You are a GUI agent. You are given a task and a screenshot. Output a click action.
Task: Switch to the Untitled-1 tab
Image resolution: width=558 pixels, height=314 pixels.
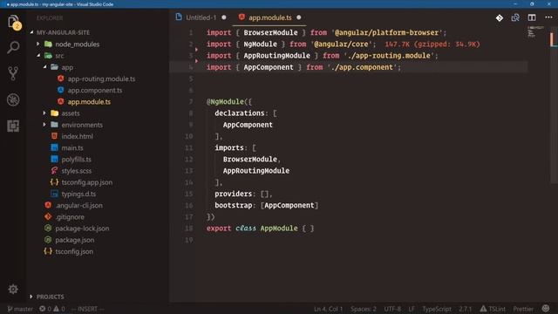201,17
